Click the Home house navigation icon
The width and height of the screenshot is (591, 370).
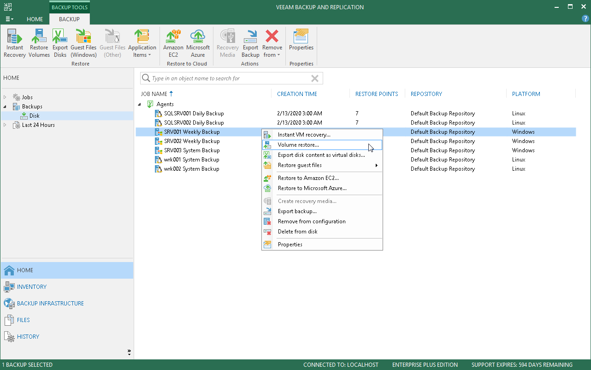tap(9, 270)
